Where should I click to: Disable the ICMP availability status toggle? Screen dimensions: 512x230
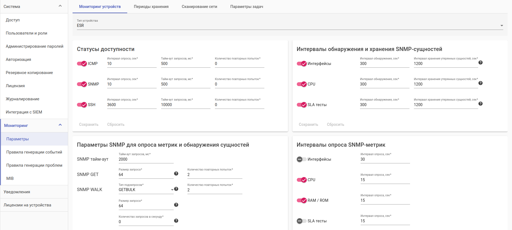[82, 64]
